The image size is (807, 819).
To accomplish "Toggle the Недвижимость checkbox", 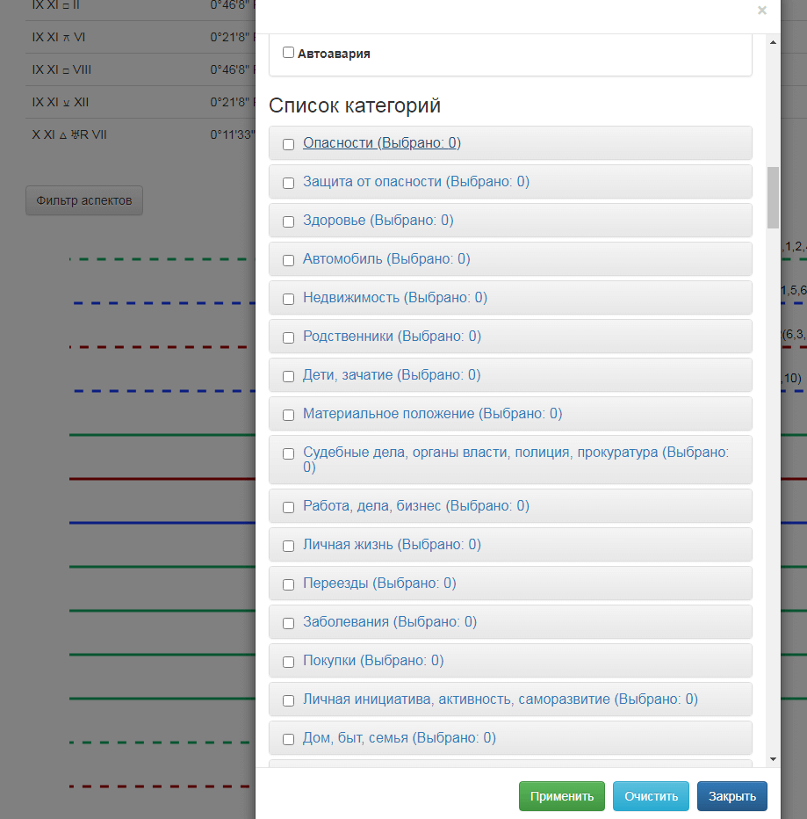I will click(x=288, y=299).
